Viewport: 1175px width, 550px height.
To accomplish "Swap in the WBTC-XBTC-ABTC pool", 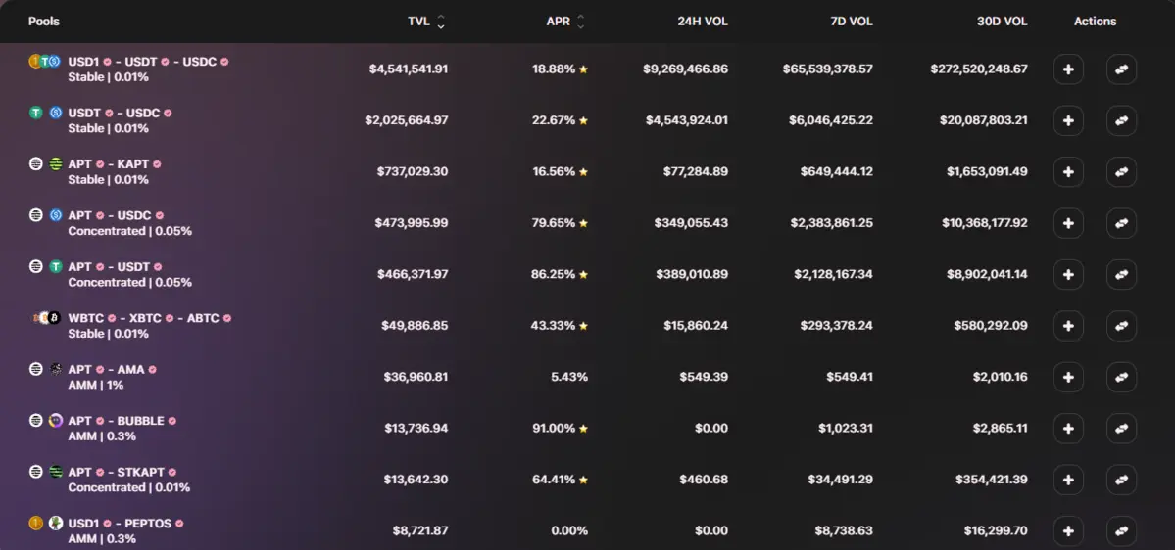I will coord(1121,326).
